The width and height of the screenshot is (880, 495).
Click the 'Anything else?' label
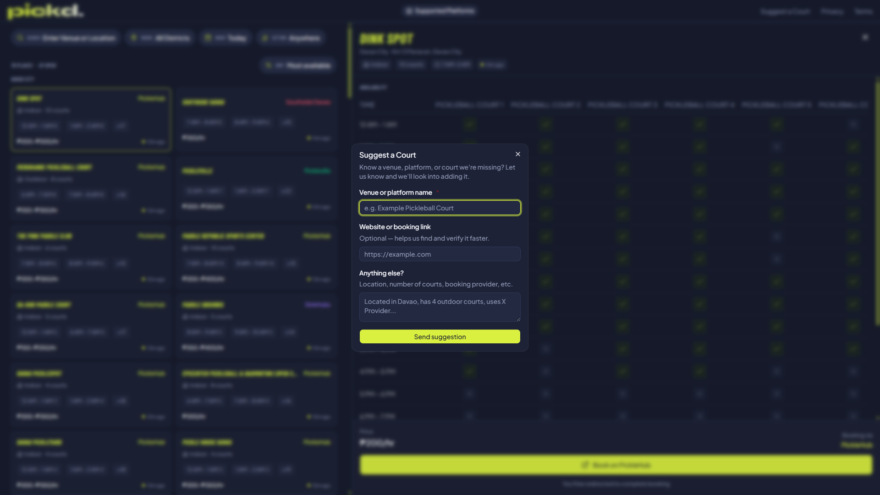tap(381, 273)
